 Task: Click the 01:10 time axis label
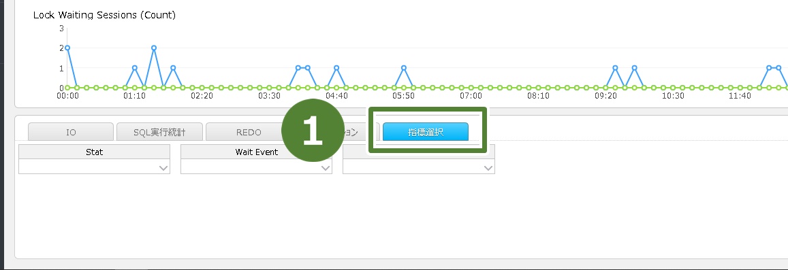tap(135, 95)
